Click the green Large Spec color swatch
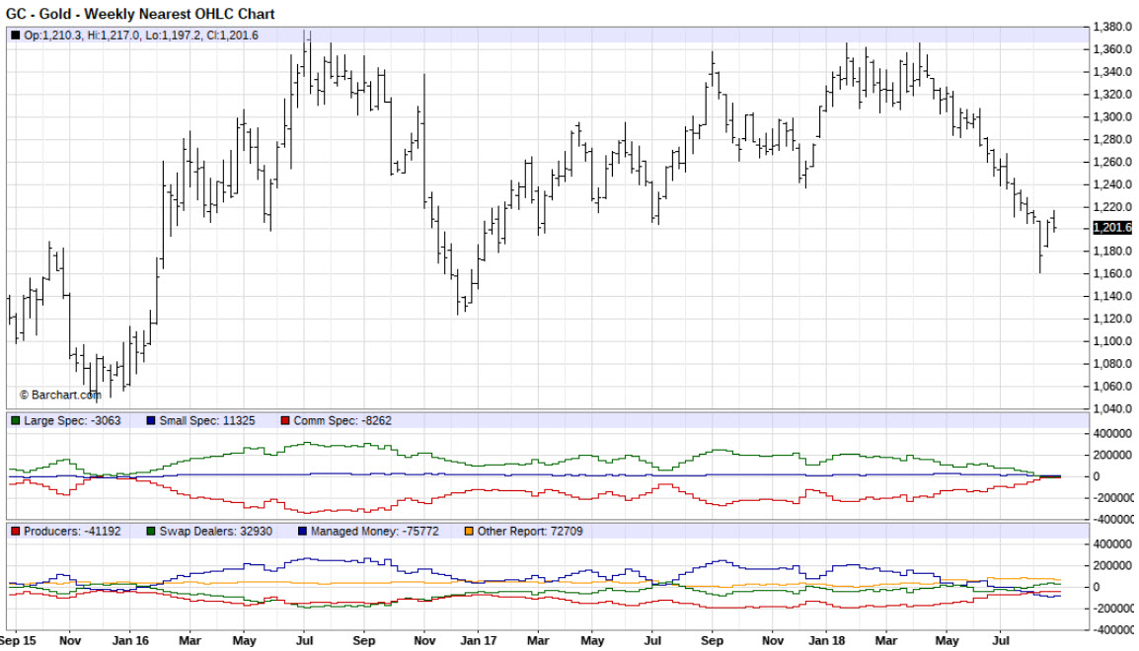 pos(15,421)
